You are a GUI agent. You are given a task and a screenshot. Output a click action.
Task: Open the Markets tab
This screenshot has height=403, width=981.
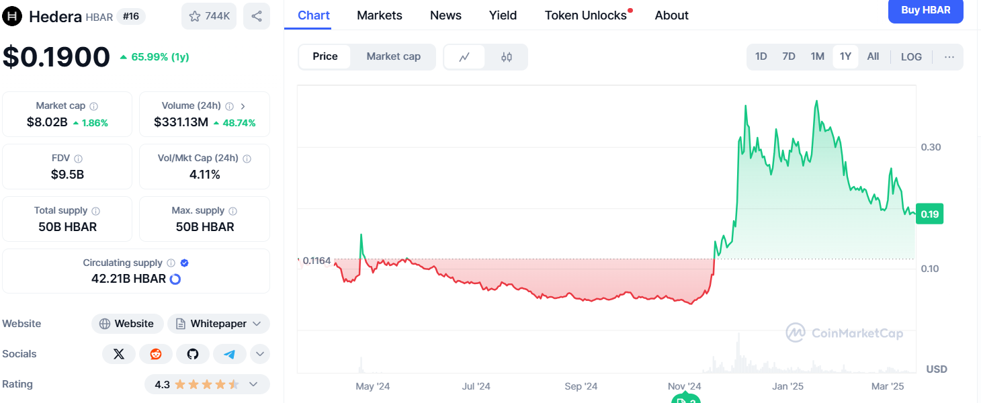click(380, 15)
